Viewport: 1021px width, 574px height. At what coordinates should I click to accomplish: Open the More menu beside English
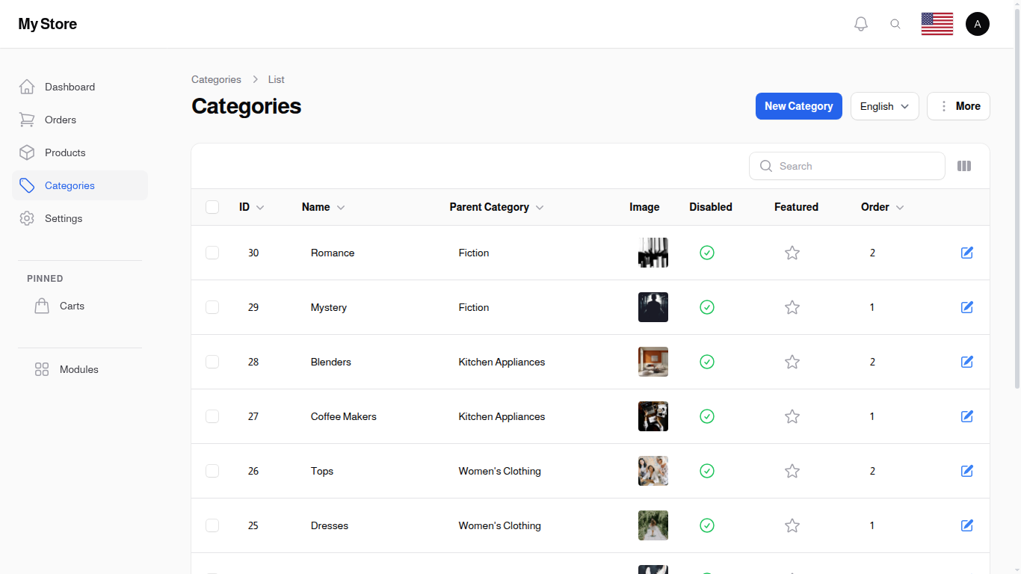tap(958, 106)
